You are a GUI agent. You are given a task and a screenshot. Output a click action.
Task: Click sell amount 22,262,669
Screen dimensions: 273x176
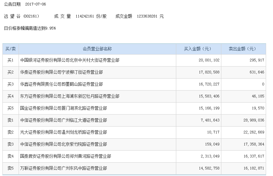[254, 132]
